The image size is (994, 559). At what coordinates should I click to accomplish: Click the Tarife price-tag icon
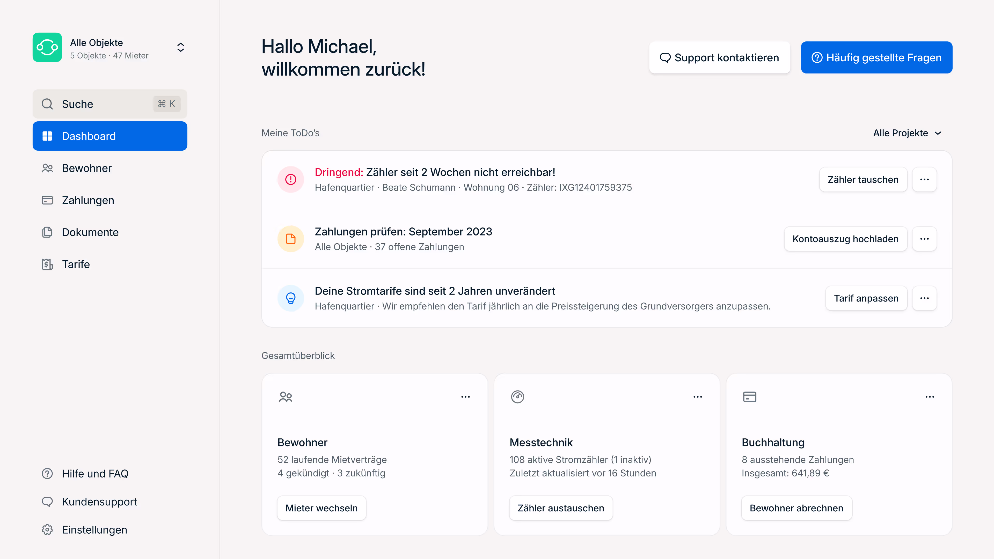pyautogui.click(x=47, y=264)
